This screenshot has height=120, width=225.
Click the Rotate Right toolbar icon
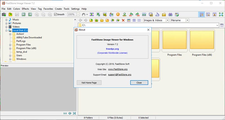138,14
